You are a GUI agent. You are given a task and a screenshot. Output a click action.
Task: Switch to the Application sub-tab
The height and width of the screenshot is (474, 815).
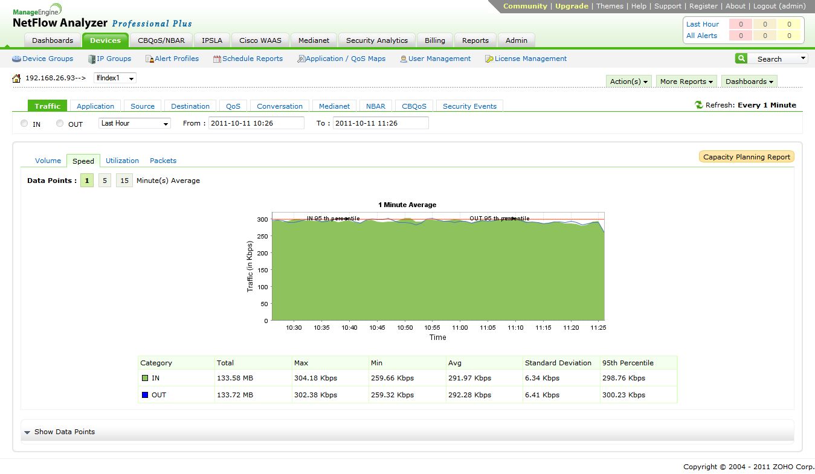[x=95, y=106]
